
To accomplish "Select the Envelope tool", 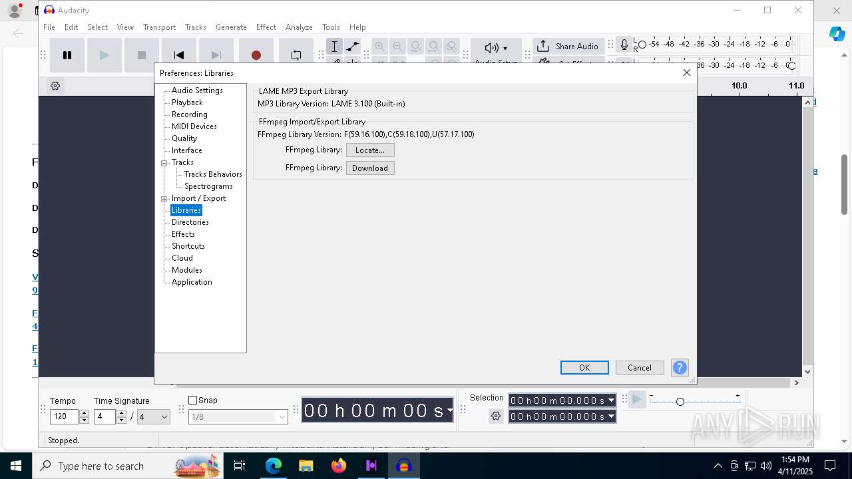I will click(353, 47).
